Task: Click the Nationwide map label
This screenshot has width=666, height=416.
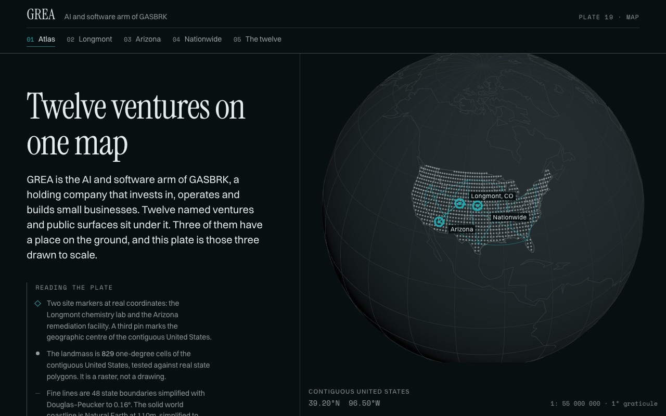Action: click(510, 217)
